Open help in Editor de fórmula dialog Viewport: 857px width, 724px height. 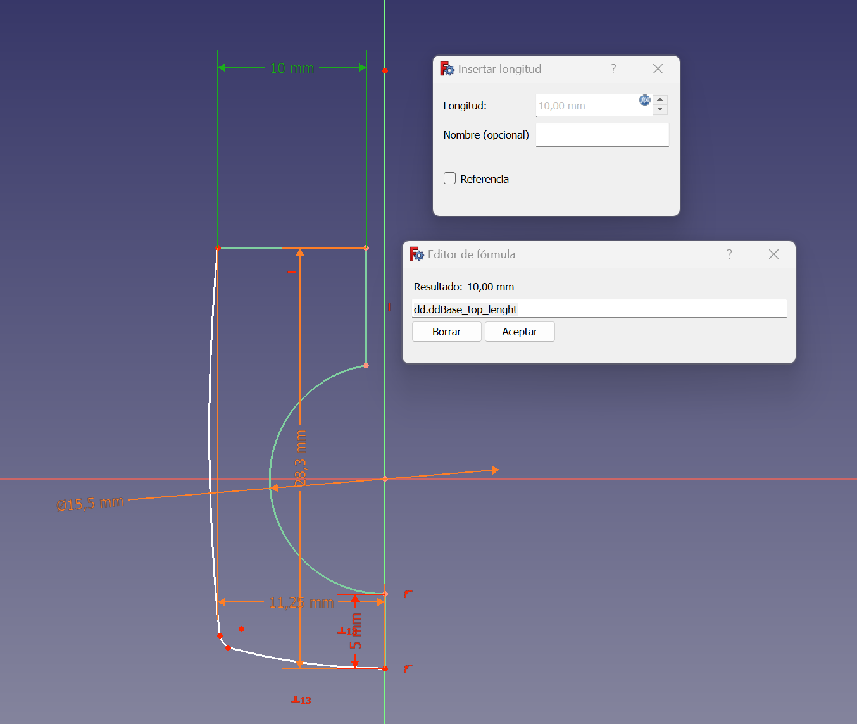[x=729, y=254]
